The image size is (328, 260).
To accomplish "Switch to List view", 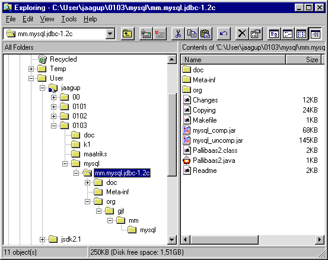I will (301, 34).
